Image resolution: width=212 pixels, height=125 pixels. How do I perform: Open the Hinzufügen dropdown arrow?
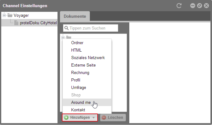(x=94, y=118)
